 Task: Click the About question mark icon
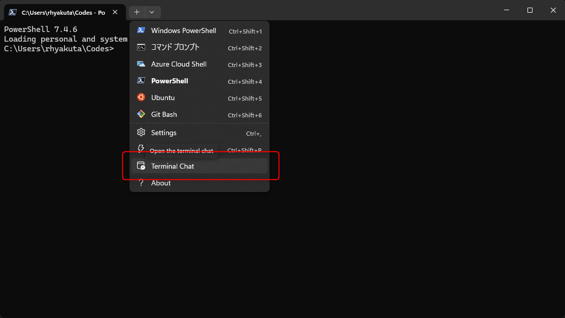coord(141,183)
